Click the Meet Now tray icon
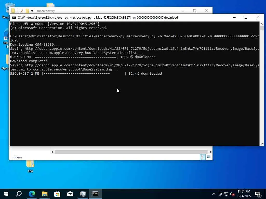Viewport: 266px width, 199px height. 220,194
